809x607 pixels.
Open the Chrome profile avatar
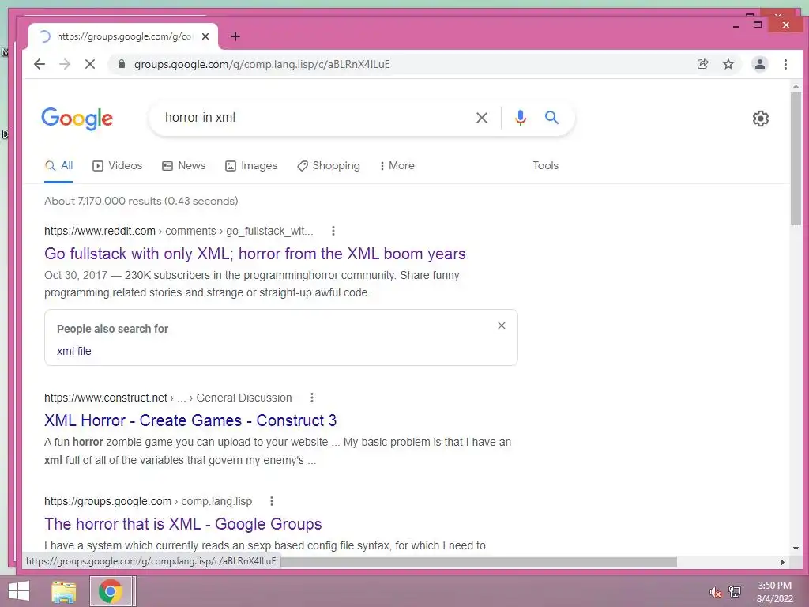pos(759,64)
